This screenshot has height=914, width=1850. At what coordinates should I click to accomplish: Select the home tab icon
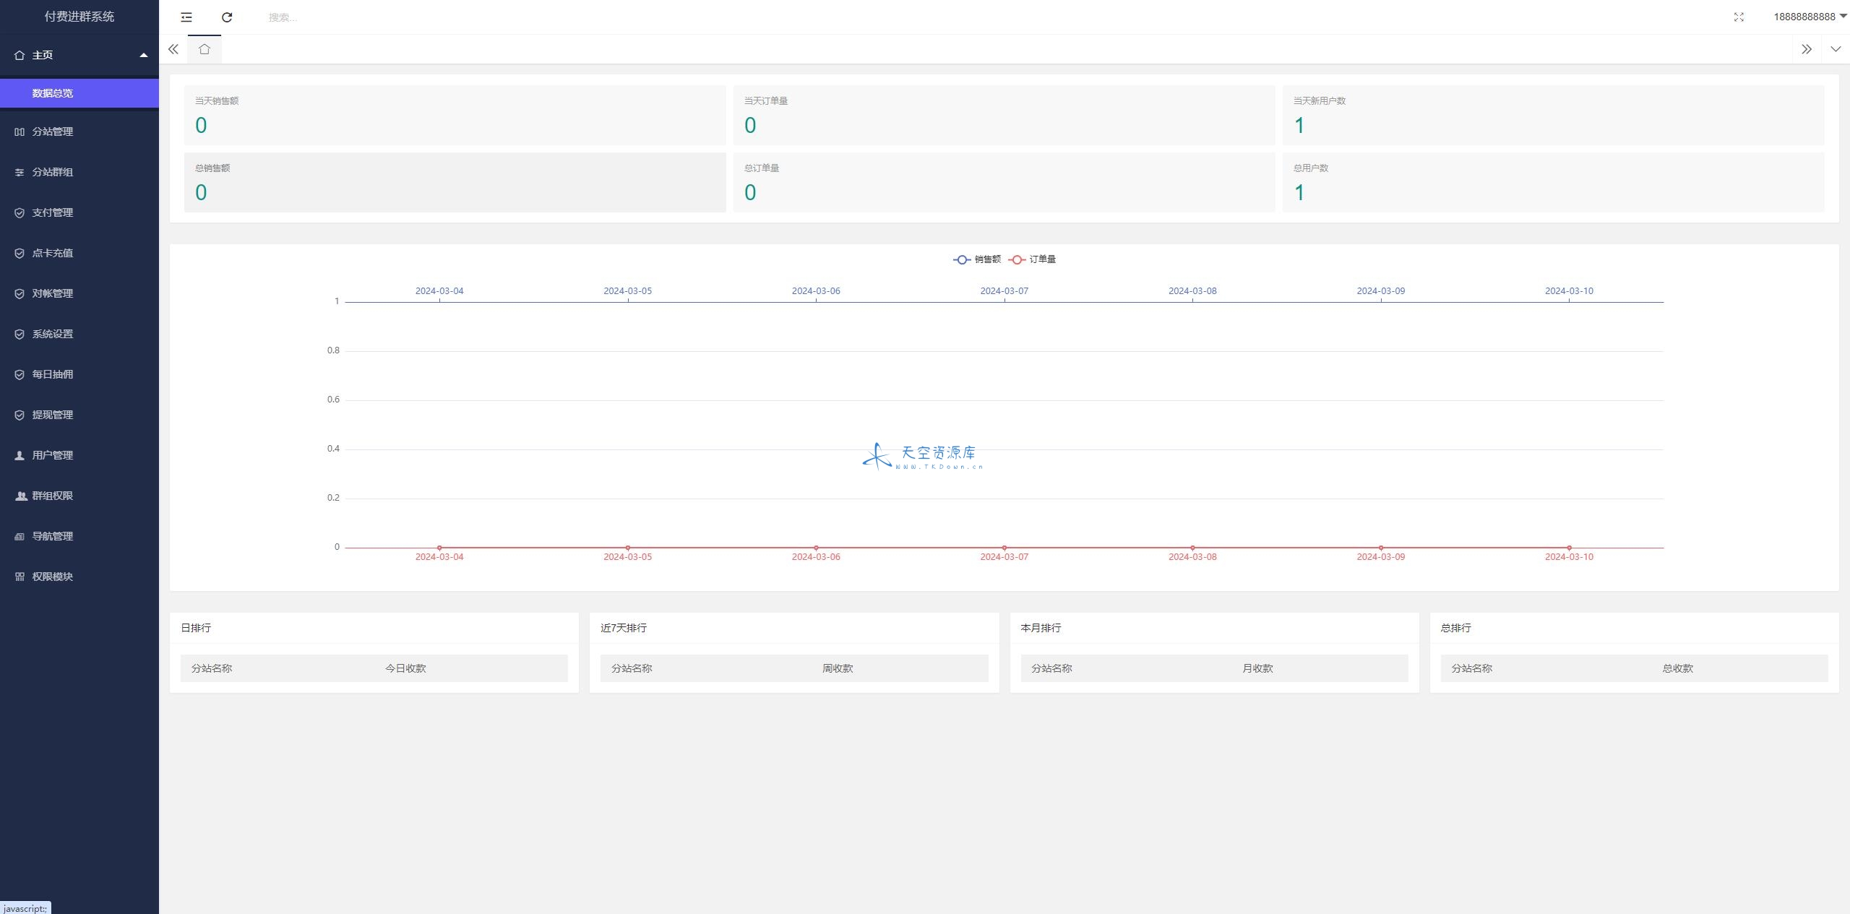(x=205, y=49)
